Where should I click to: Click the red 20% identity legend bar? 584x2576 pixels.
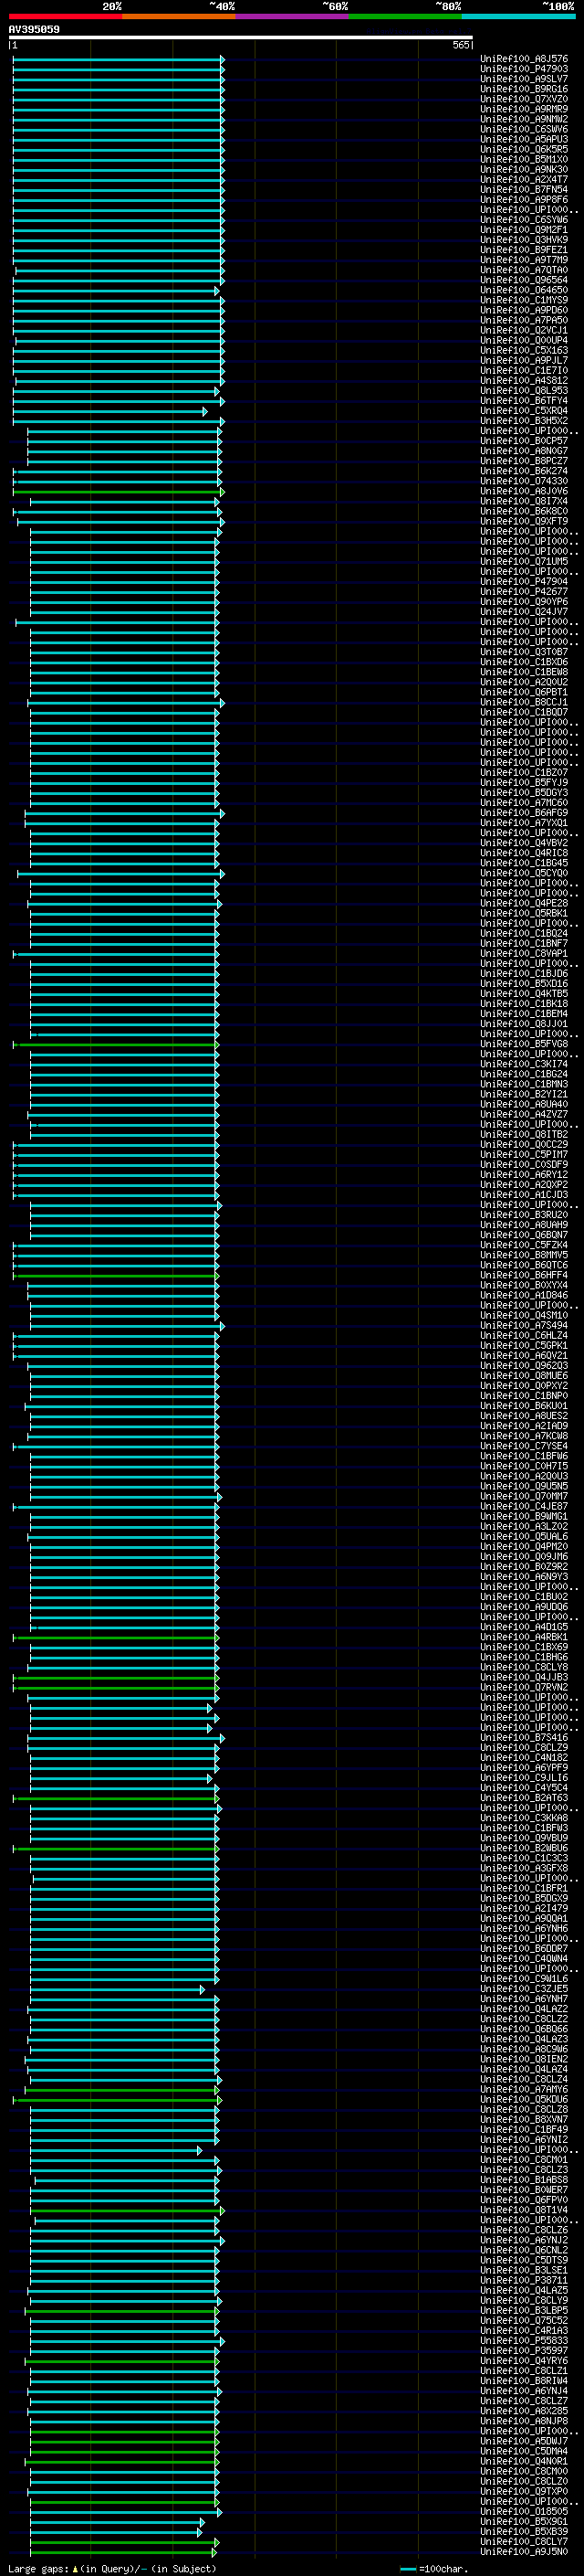[x=66, y=16]
